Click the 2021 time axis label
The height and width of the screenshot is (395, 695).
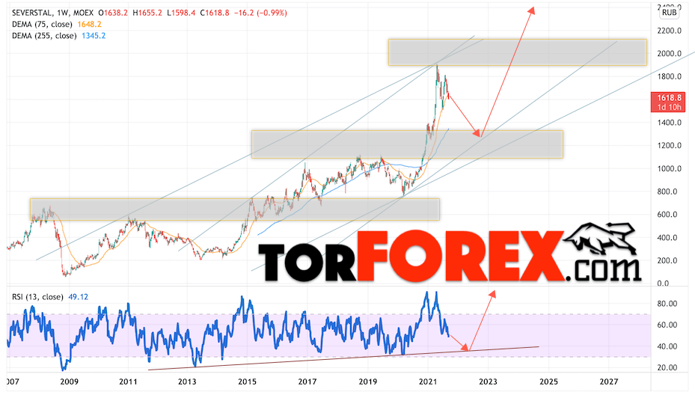click(x=428, y=382)
